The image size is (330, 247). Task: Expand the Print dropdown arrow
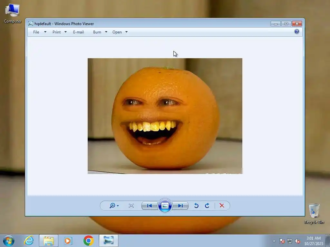[x=65, y=32]
